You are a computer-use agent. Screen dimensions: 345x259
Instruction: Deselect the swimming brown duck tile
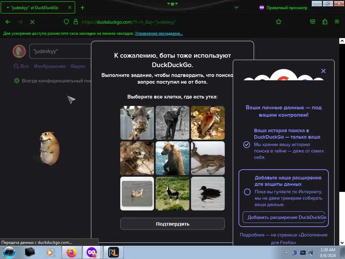pyautogui.click(x=137, y=194)
